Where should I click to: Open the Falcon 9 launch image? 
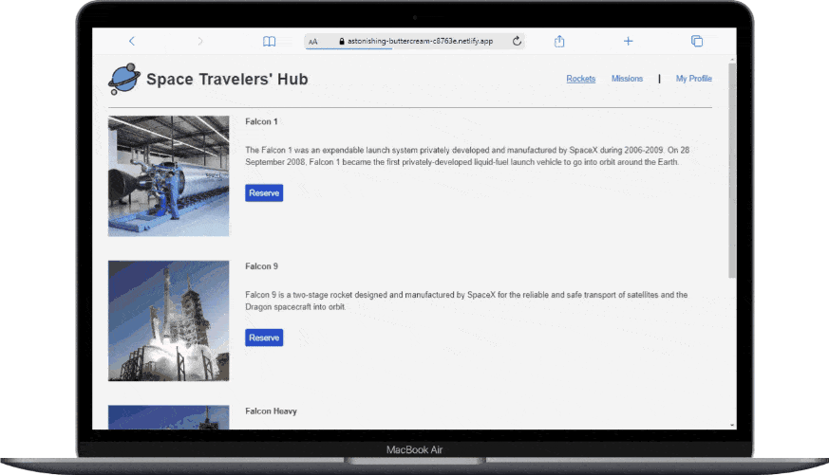pos(169,320)
